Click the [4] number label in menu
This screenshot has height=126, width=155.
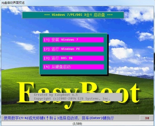[x=47, y=67]
